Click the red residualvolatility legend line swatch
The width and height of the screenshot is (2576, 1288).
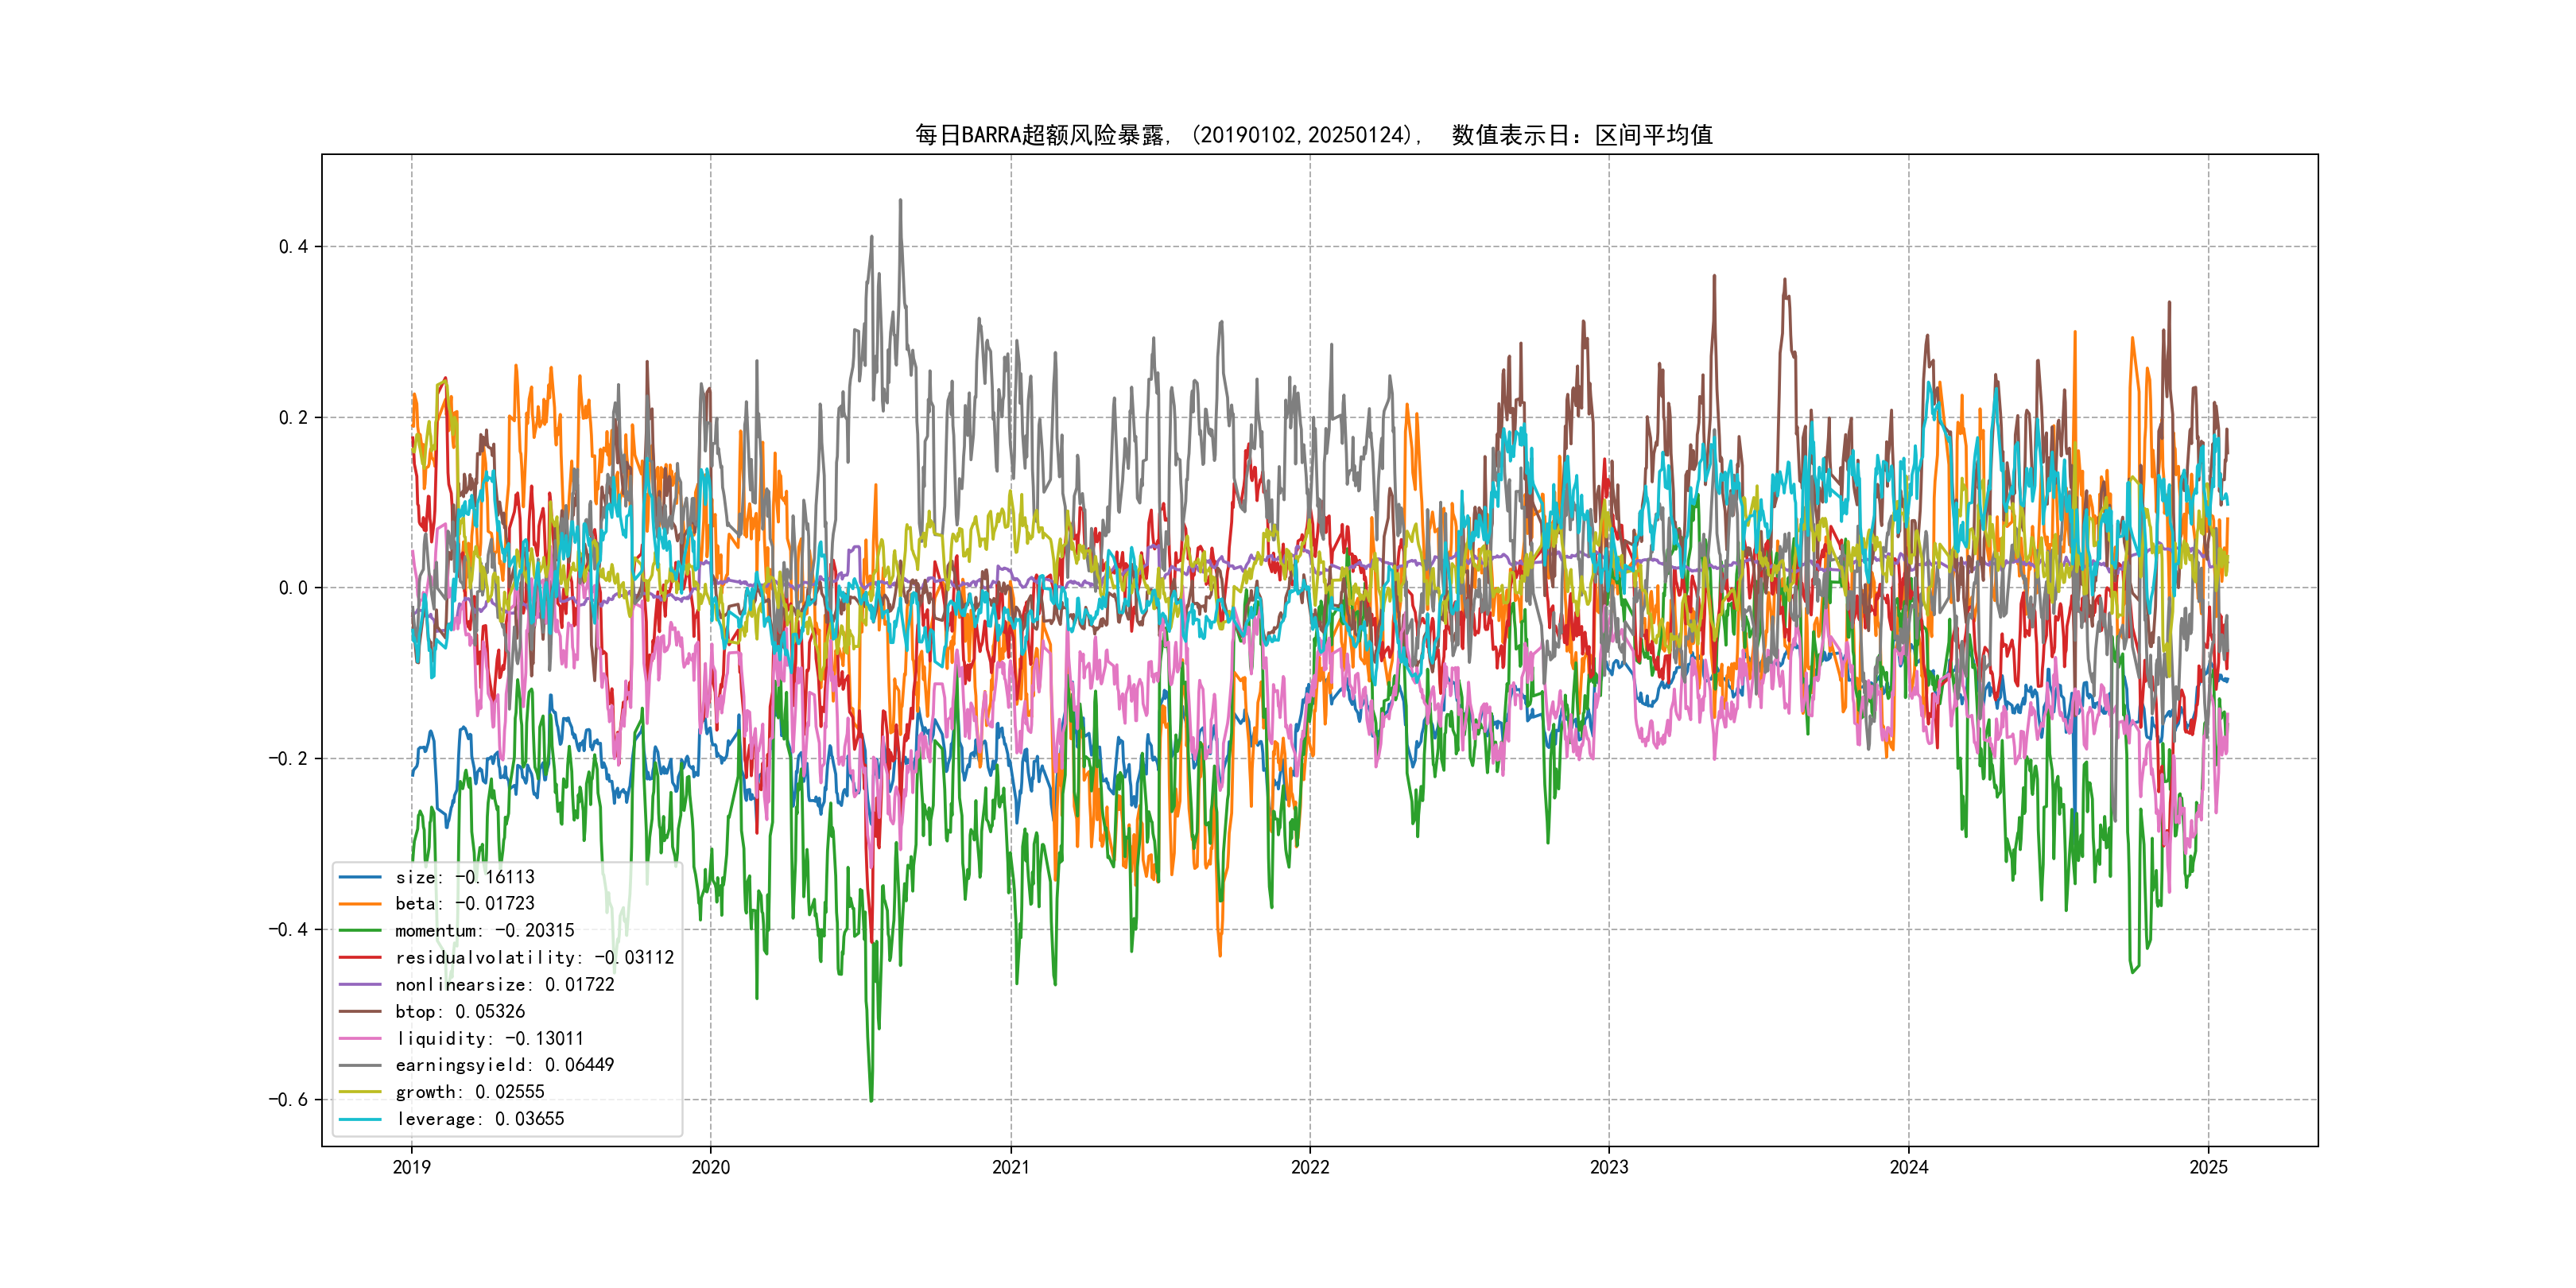[360, 958]
